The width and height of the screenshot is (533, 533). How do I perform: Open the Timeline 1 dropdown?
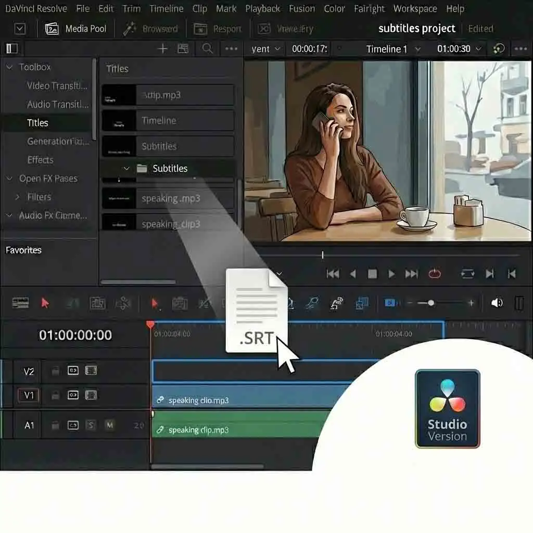[x=418, y=49]
